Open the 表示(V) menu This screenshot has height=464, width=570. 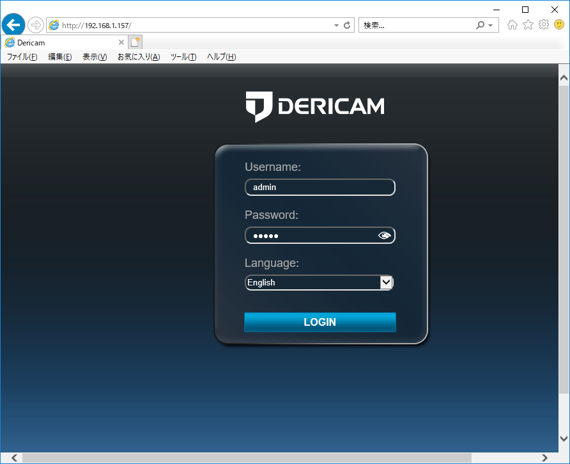(95, 57)
